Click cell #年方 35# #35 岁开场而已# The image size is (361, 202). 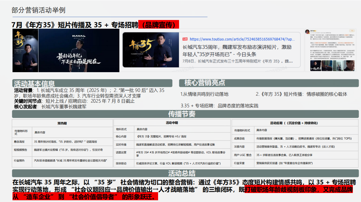click(182, 154)
